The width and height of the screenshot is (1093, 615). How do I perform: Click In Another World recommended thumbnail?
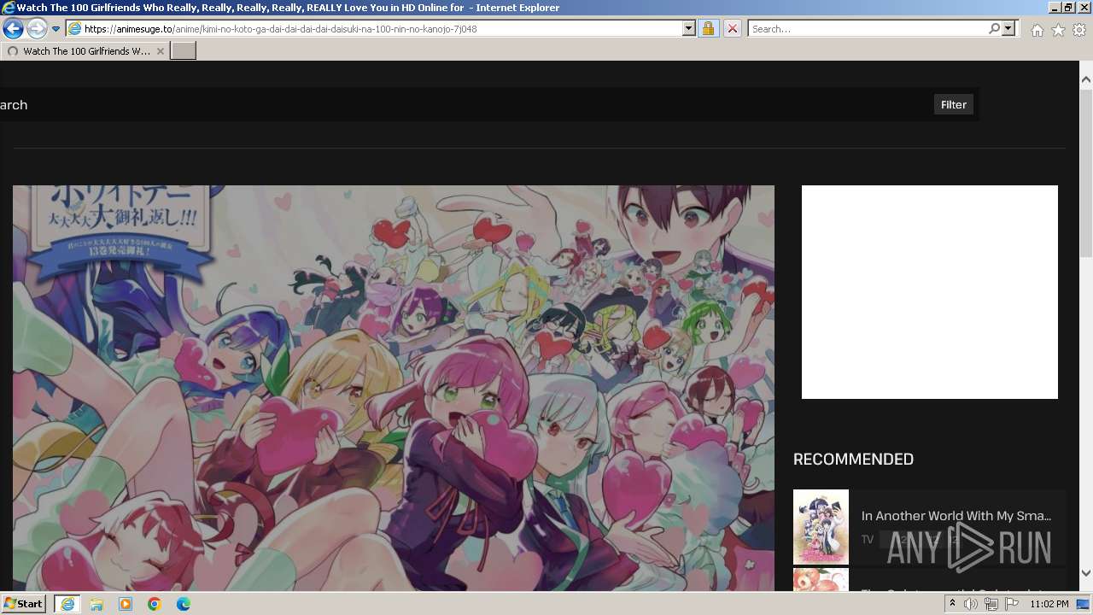(x=821, y=527)
